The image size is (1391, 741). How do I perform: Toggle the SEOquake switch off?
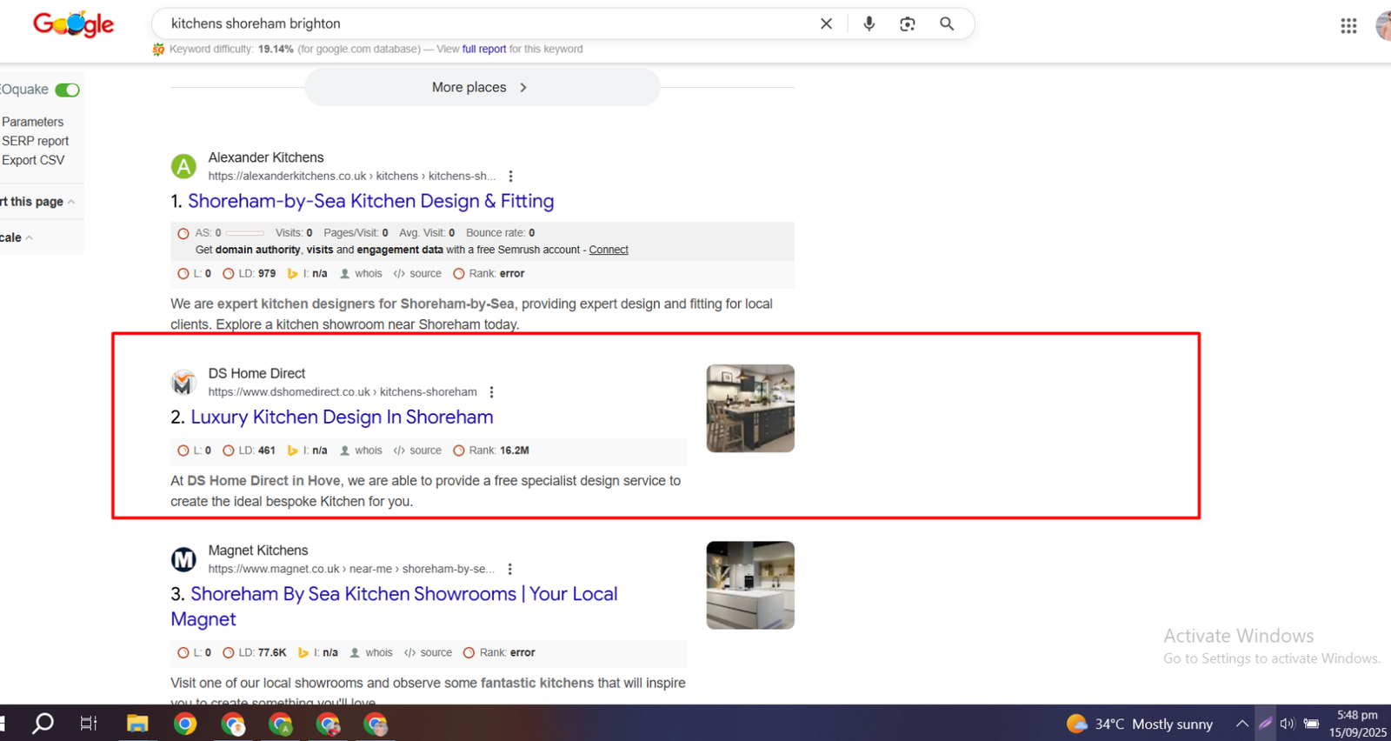(x=67, y=90)
